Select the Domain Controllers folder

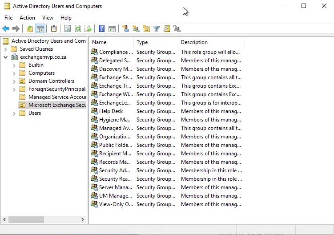click(x=51, y=81)
